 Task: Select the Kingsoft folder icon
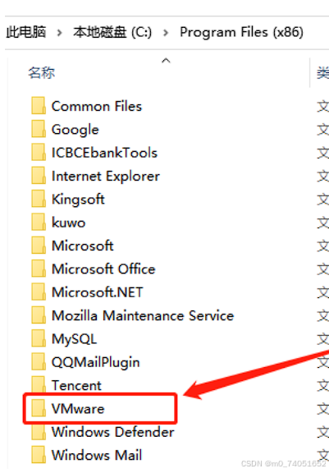pos(39,200)
